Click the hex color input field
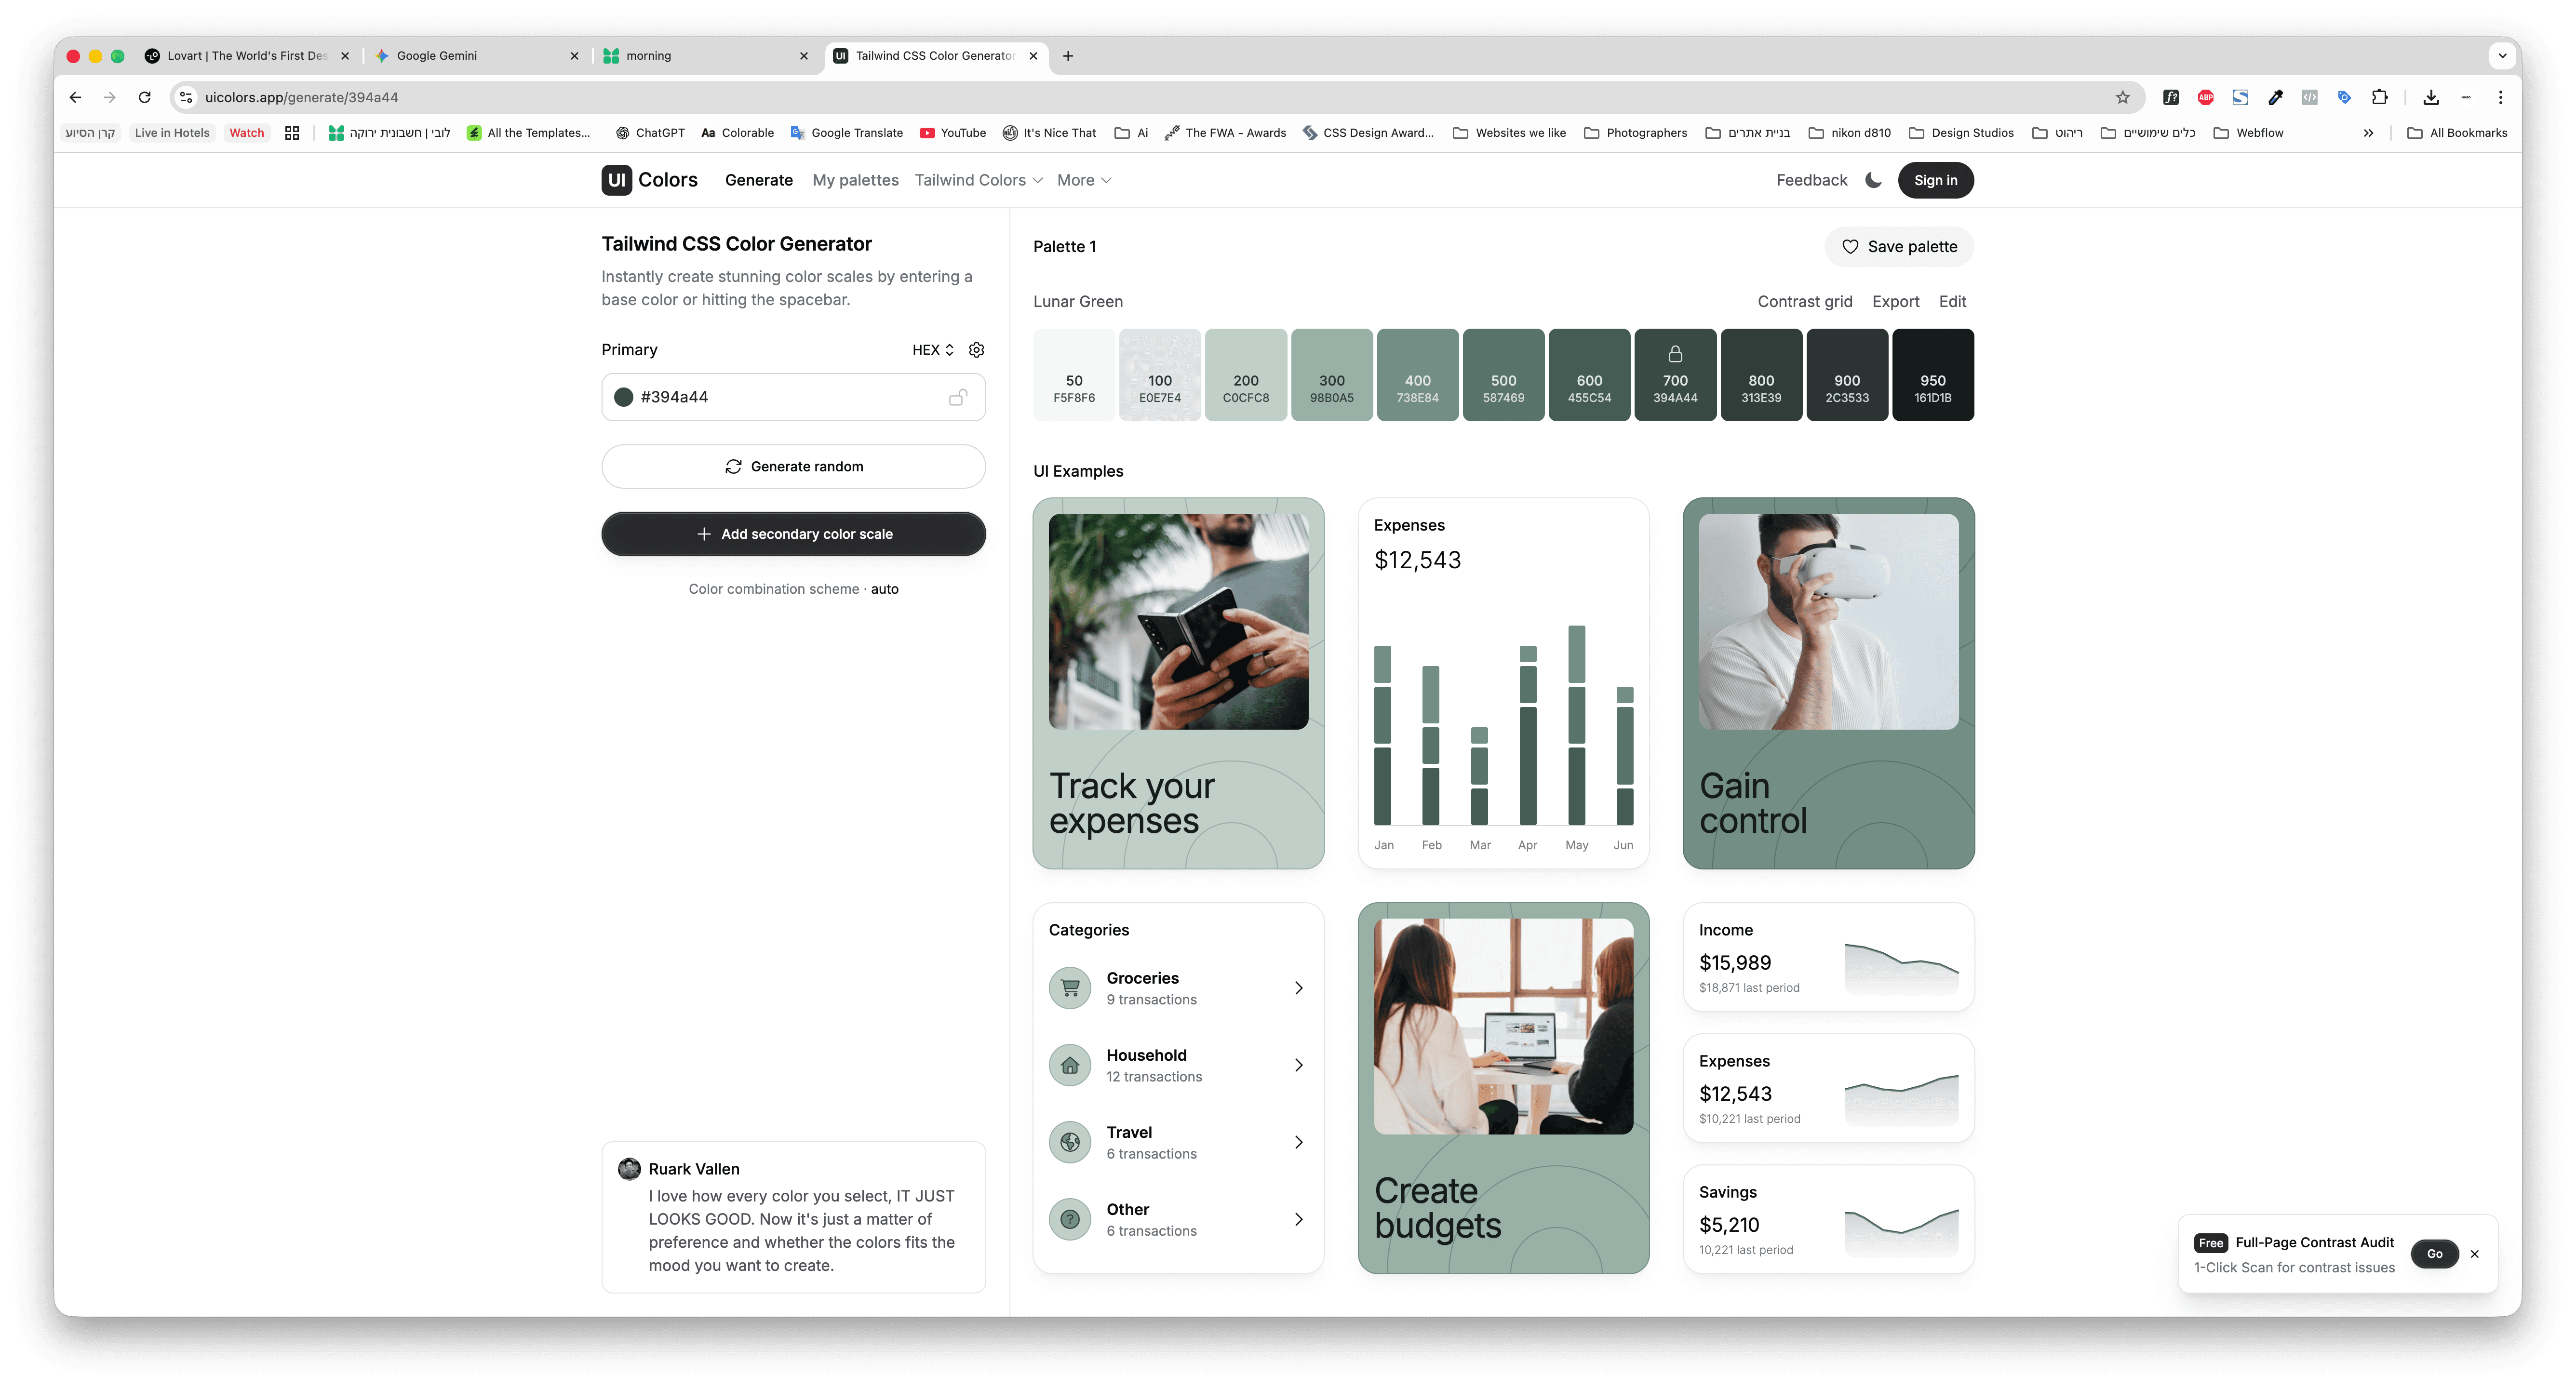This screenshot has width=2576, height=1388. [780, 397]
